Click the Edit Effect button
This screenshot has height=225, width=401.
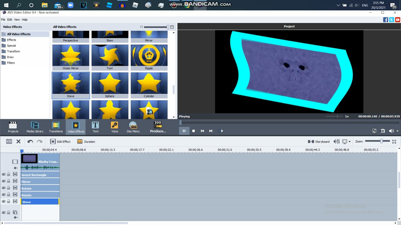pos(60,142)
